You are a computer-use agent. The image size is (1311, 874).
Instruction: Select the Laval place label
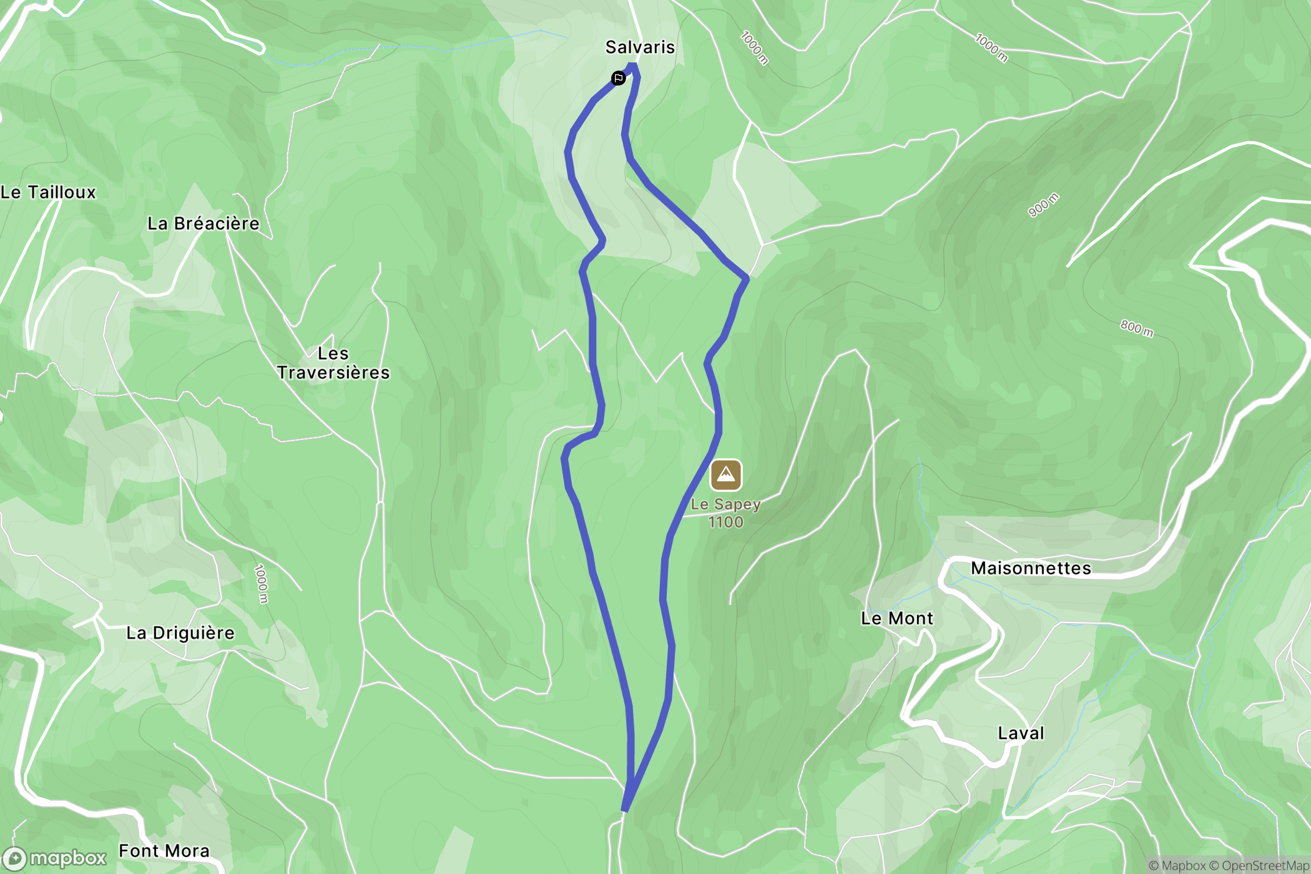[1021, 733]
